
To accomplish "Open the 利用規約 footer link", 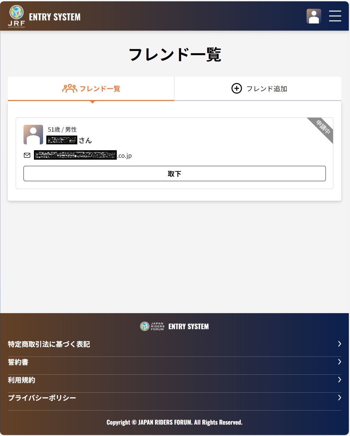I will click(175, 380).
